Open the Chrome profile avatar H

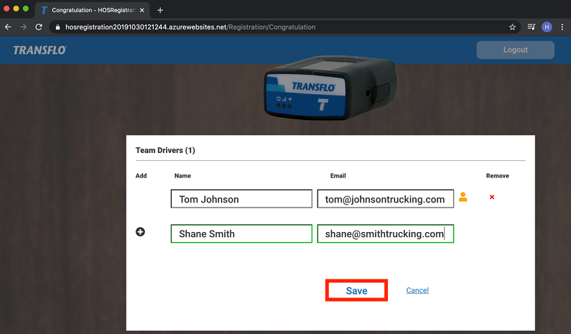pos(547,27)
